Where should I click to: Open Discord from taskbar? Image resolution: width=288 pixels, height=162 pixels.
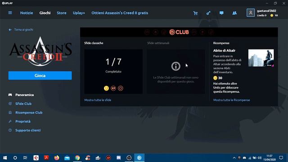[119, 158]
